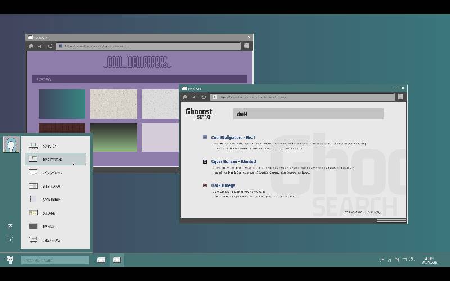Click the taskbar search field
This screenshot has height=281, width=450.
(x=55, y=260)
